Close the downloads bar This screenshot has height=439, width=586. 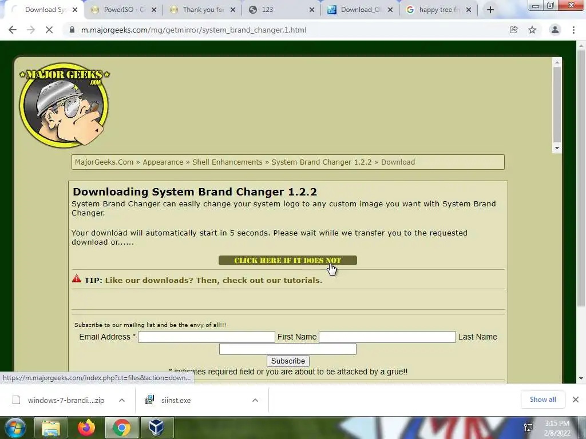click(x=576, y=400)
